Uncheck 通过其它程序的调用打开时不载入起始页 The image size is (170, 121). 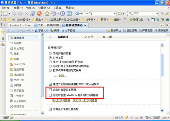click(x=50, y=84)
